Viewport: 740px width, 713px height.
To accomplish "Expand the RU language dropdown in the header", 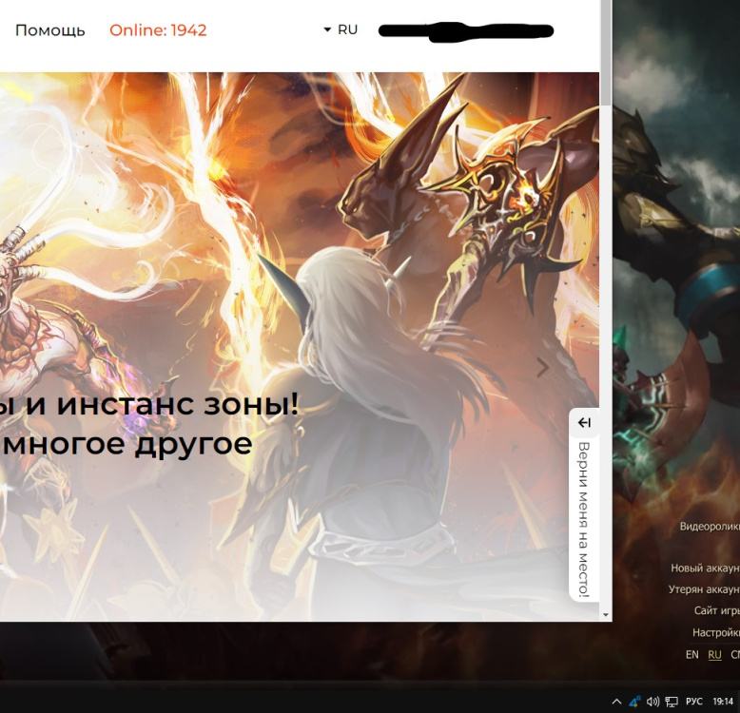I will coord(341,29).
